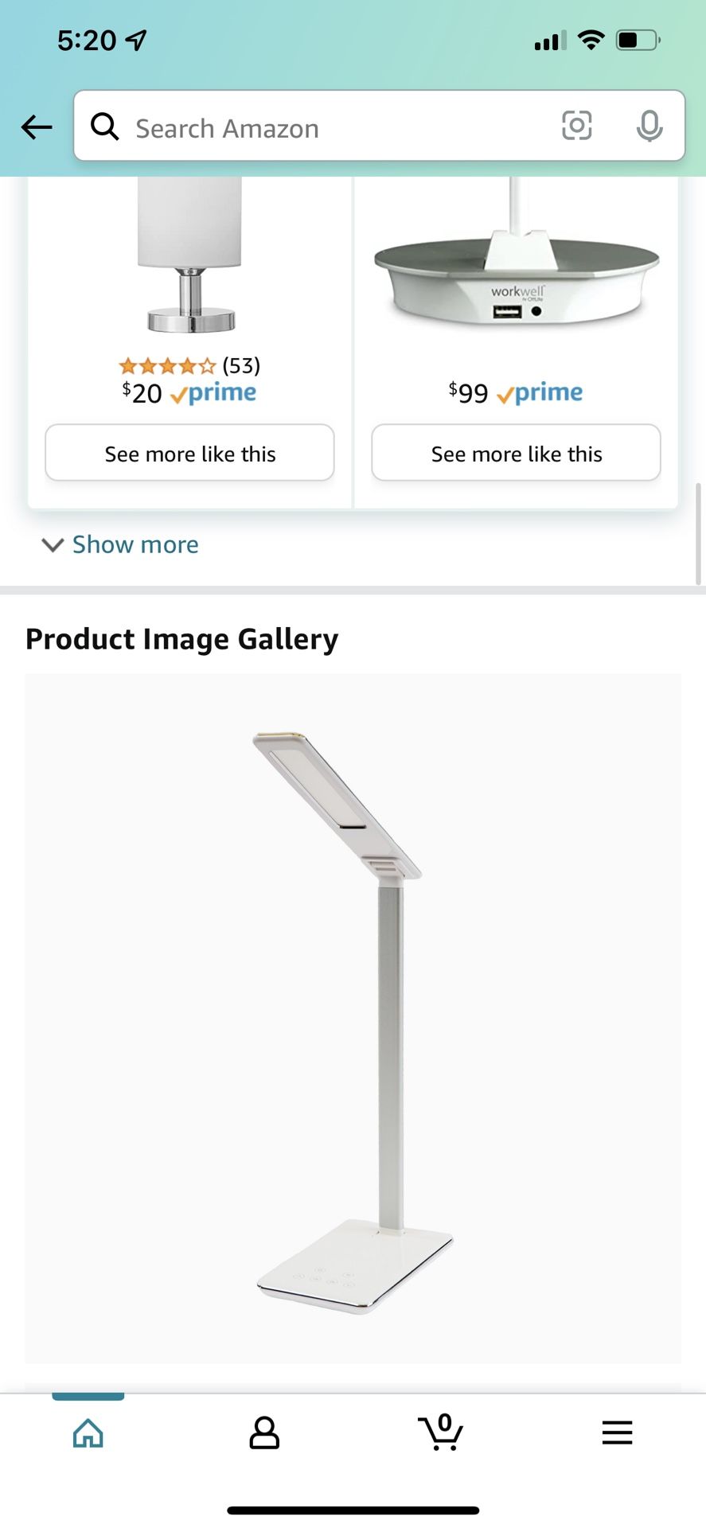Screen dimensions: 706x1528
Task: Tap the Wi-Fi indicator in the status bar
Action: tap(591, 39)
